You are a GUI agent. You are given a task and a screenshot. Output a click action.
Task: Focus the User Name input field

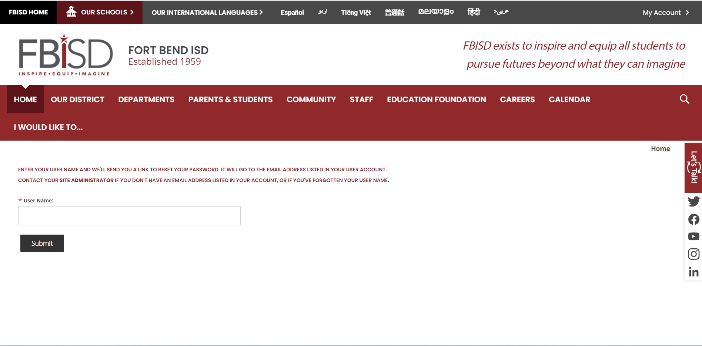[129, 216]
